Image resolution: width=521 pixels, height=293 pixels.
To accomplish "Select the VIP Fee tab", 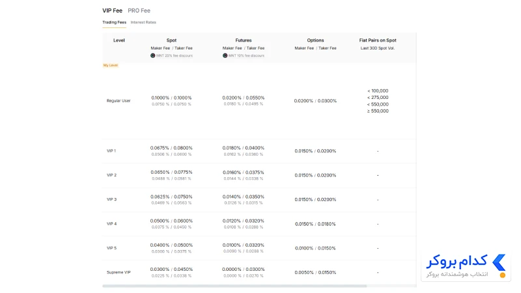I will click(112, 10).
